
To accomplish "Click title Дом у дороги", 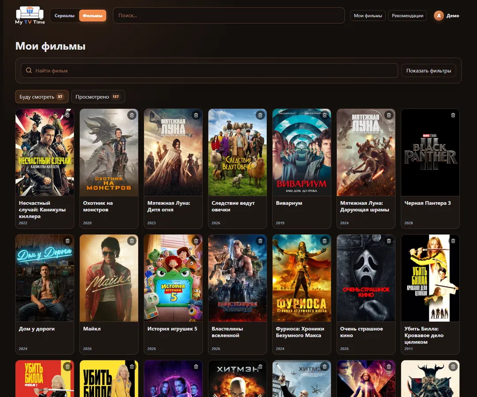I will pos(37,329).
